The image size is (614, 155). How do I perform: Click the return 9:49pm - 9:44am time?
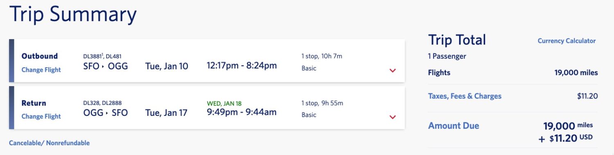click(x=242, y=112)
